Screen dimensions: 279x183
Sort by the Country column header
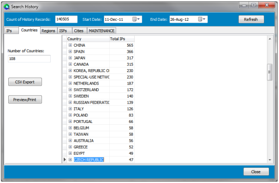coord(88,39)
